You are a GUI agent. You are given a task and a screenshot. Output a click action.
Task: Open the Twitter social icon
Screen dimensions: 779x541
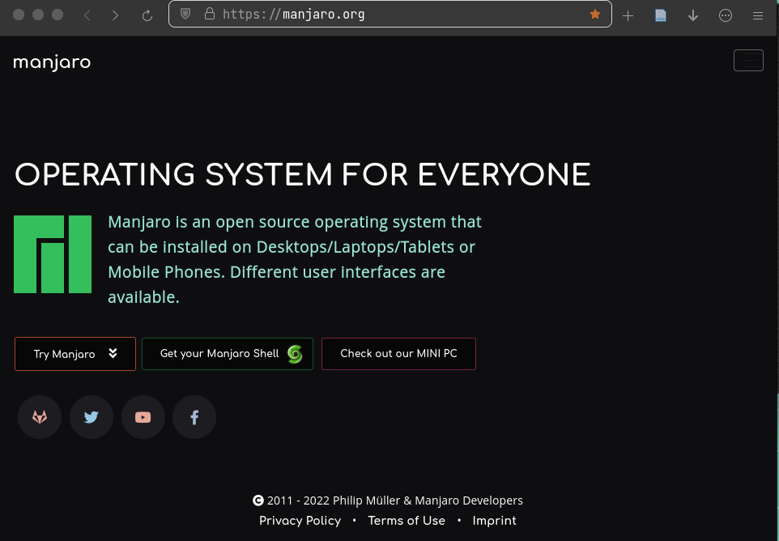[x=92, y=417]
